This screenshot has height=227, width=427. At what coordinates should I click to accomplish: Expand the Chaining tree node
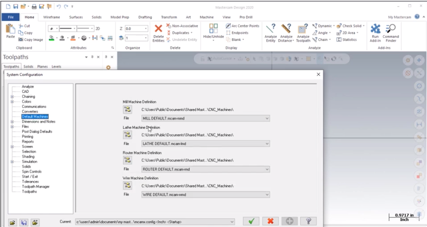[x=12, y=97]
